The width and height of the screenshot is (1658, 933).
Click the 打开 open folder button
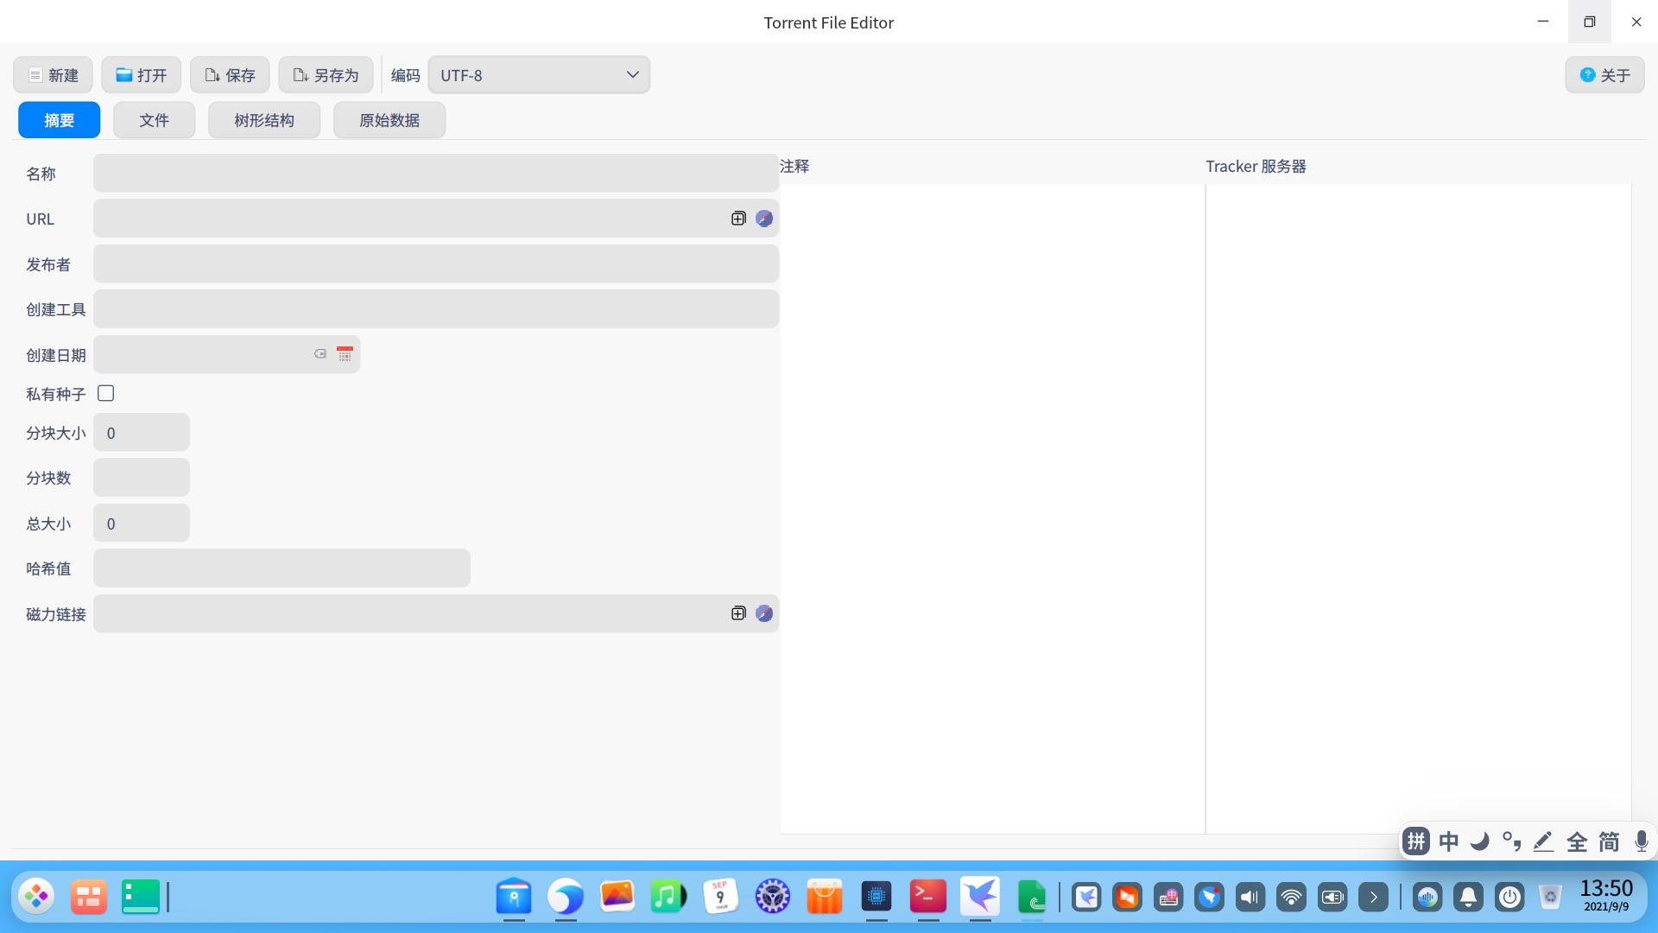(142, 75)
